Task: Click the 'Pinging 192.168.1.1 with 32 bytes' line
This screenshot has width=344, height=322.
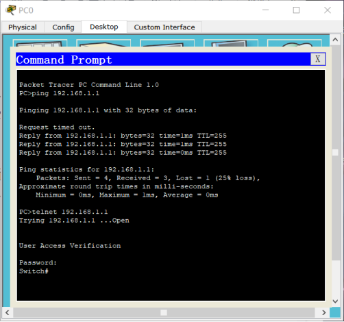Action: 108,110
